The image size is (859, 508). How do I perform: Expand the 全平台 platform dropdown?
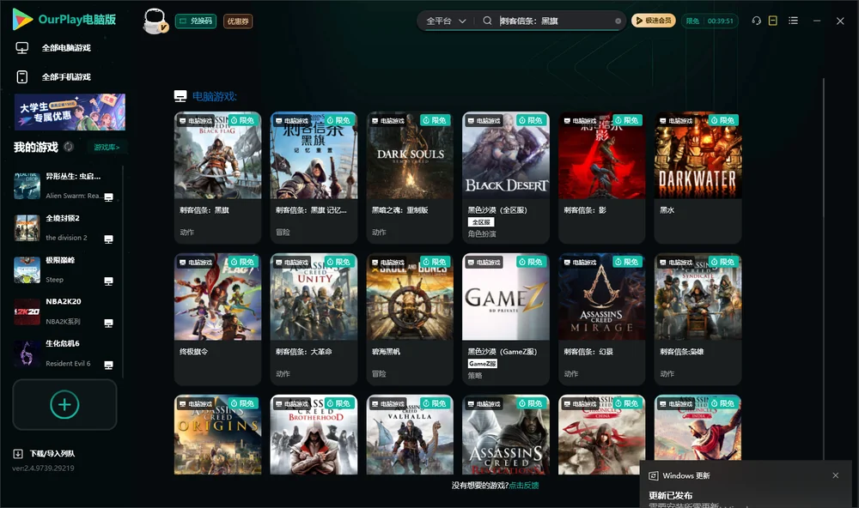pyautogui.click(x=446, y=21)
